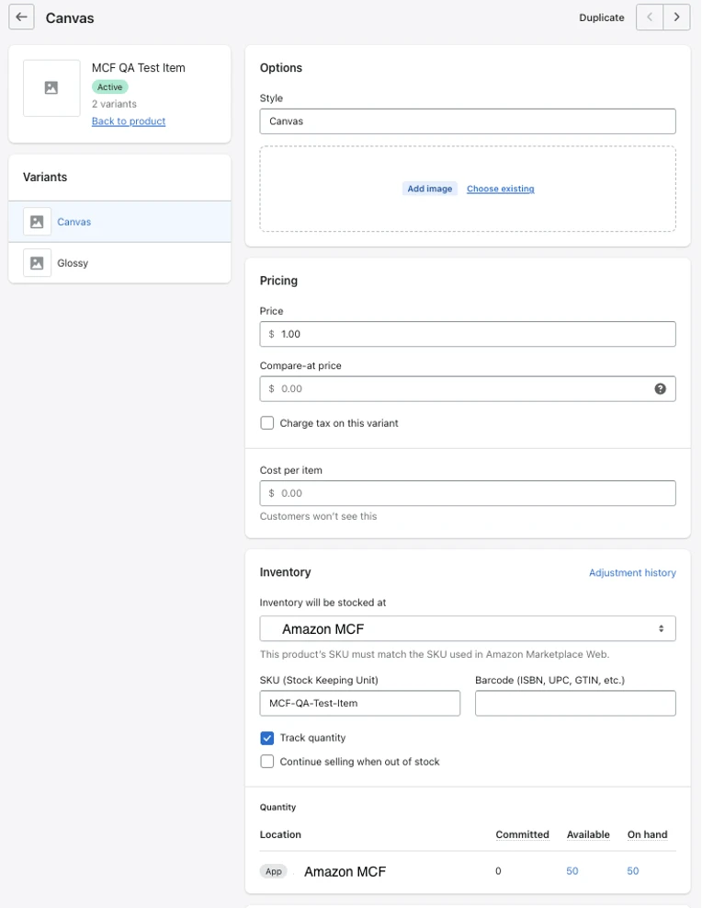Enable Charge tax on this variant
This screenshot has height=908, width=702.
(267, 423)
